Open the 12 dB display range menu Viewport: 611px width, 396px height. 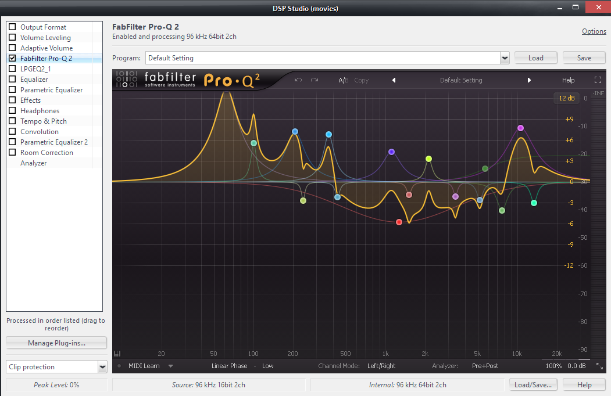(x=567, y=98)
